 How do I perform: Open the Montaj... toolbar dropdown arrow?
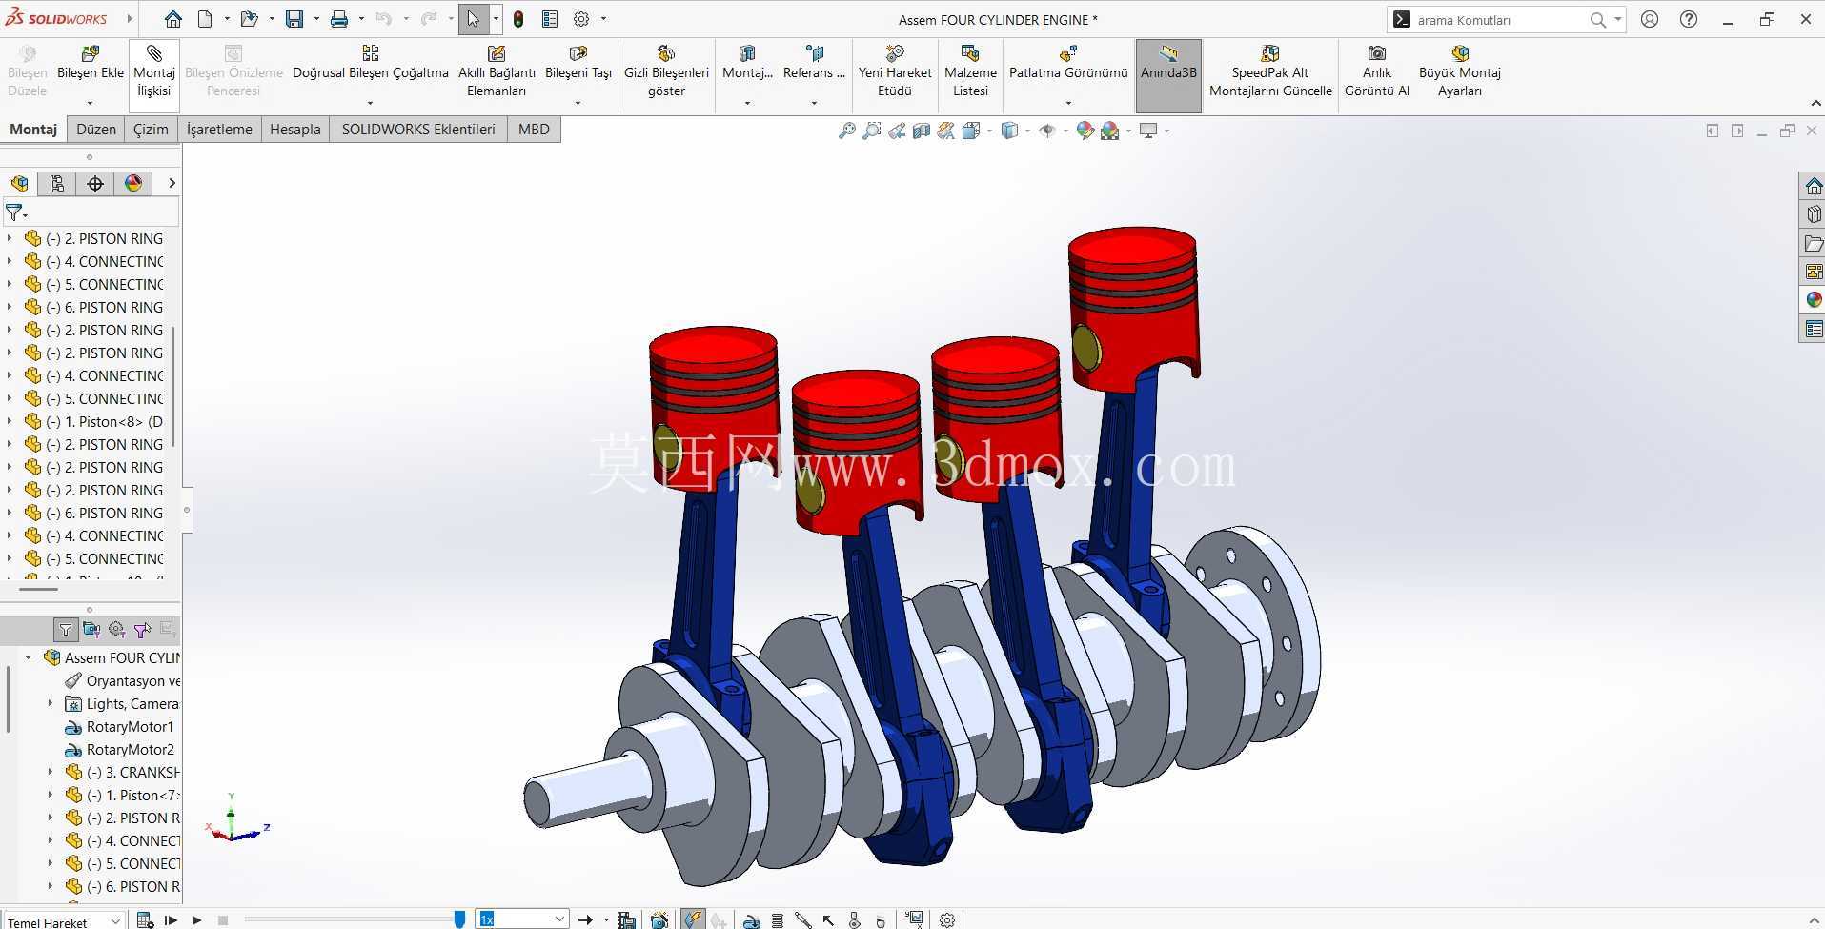pyautogui.click(x=747, y=103)
